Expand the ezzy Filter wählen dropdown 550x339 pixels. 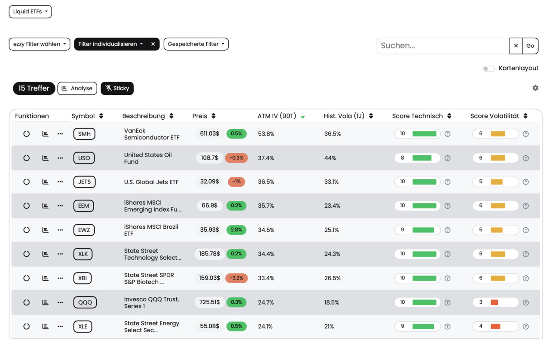pyautogui.click(x=40, y=44)
